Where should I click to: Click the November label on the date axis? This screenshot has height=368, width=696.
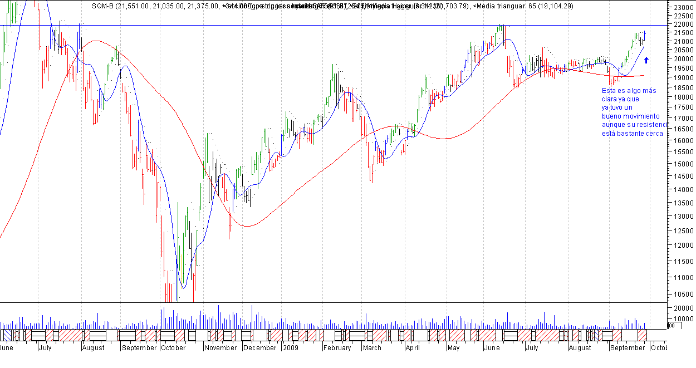point(220,348)
